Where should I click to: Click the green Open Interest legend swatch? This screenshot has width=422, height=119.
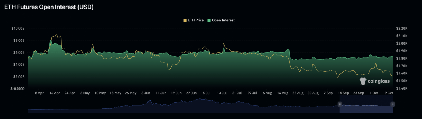209,20
